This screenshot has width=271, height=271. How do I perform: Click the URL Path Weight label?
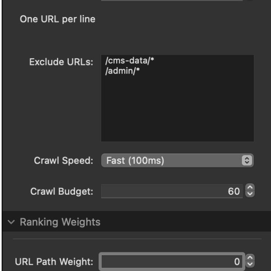(x=54, y=262)
